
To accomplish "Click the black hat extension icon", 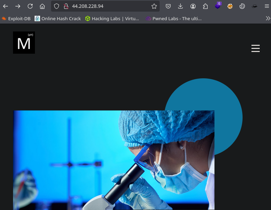I will [x=254, y=6].
